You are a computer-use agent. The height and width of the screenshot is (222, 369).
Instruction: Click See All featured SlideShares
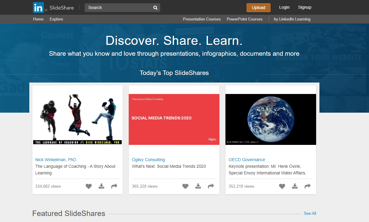[310, 213]
